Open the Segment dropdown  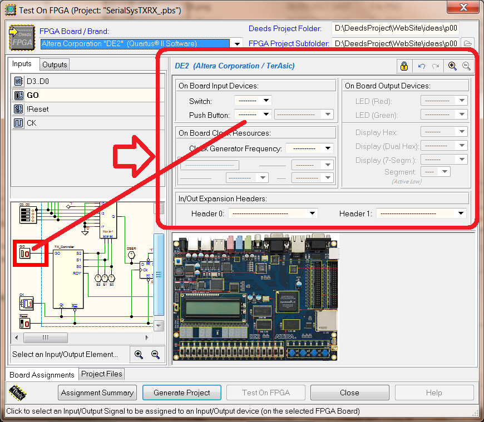click(x=445, y=171)
